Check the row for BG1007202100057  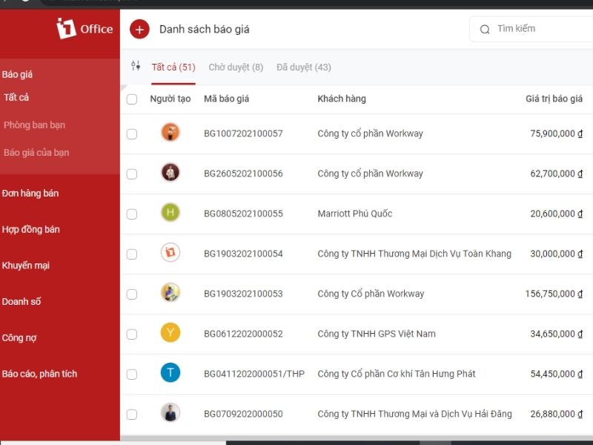[x=132, y=134]
